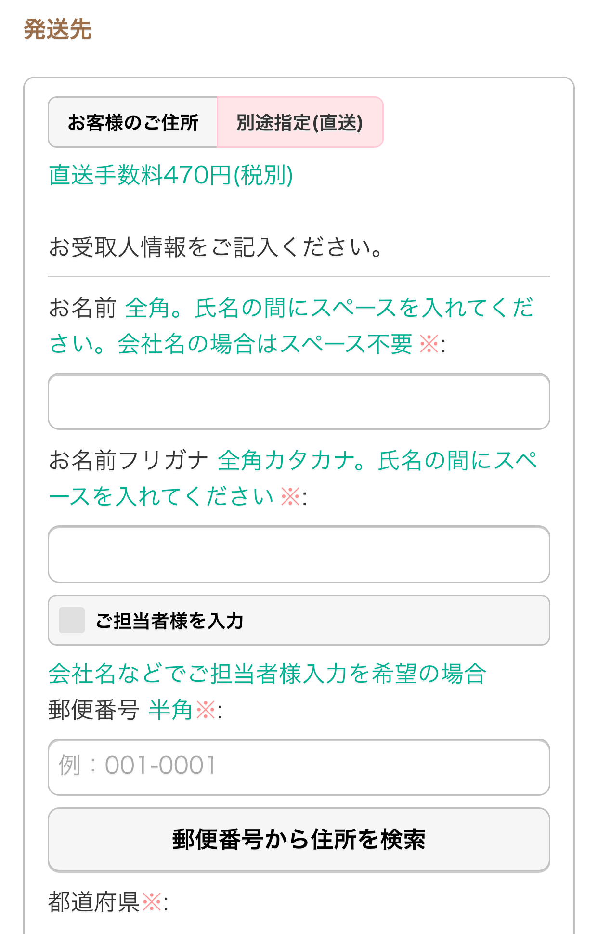Viewport: 598px width, 934px height.
Task: Click the required ※ mark beside 半角
Action: pyautogui.click(x=206, y=710)
